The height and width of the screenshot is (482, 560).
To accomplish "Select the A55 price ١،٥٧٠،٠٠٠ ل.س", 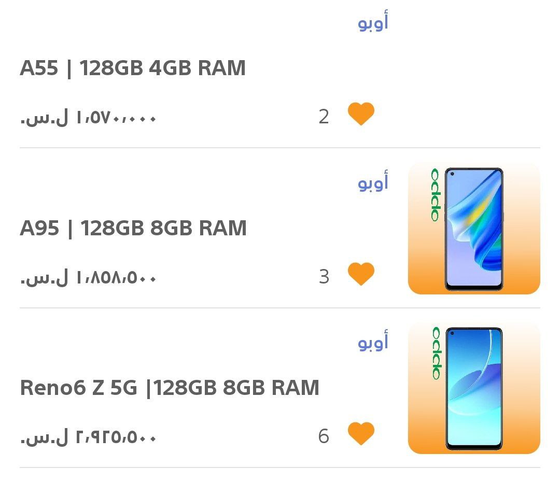I will click(x=89, y=117).
